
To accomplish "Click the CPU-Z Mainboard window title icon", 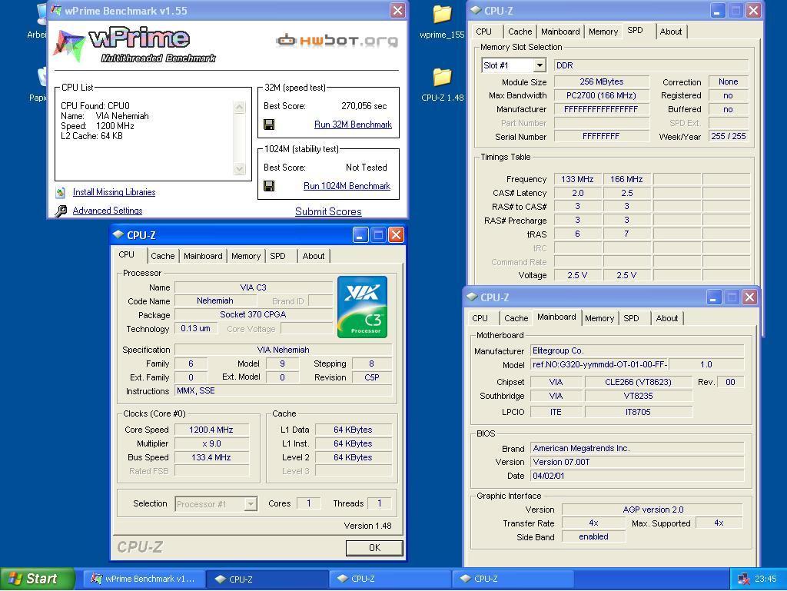I will pos(472,297).
